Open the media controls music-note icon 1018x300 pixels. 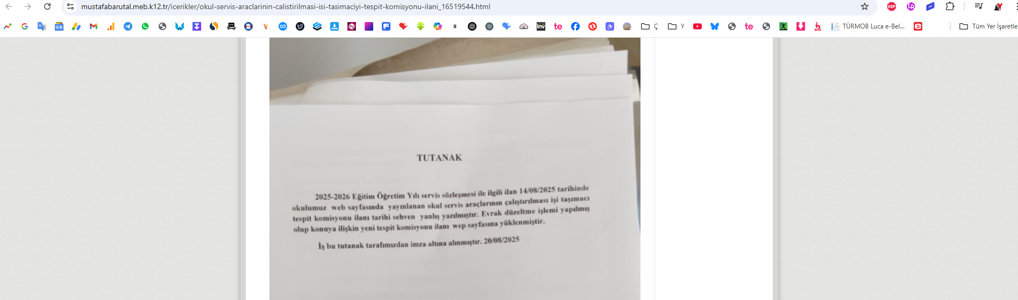[979, 6]
